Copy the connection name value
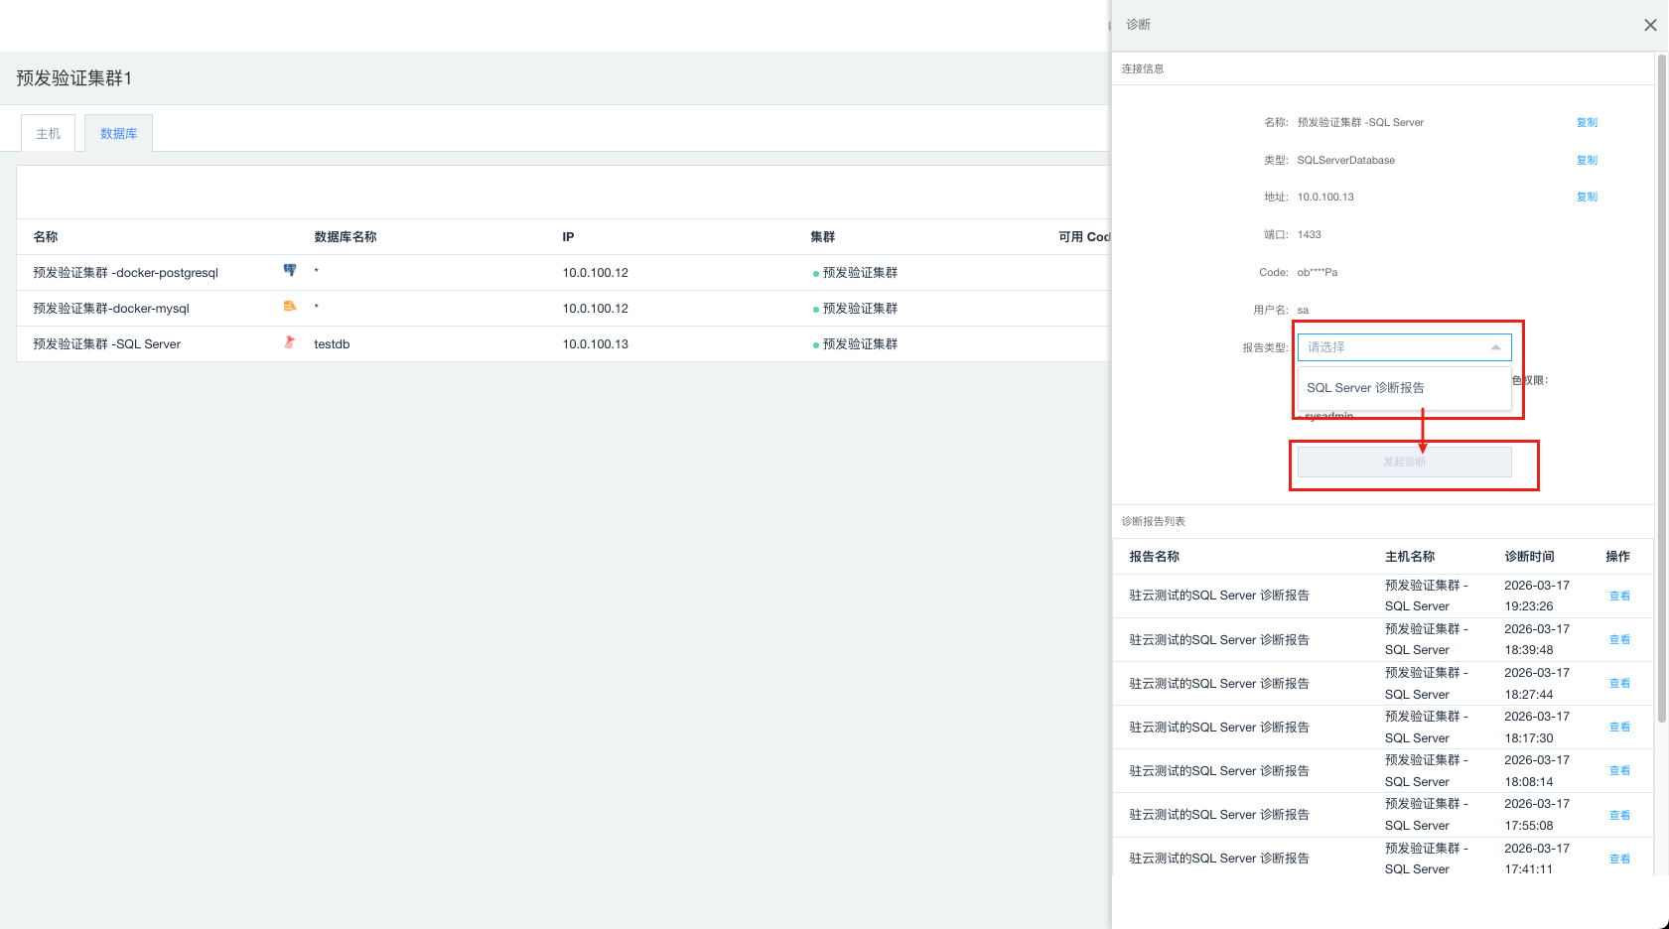 pyautogui.click(x=1587, y=123)
